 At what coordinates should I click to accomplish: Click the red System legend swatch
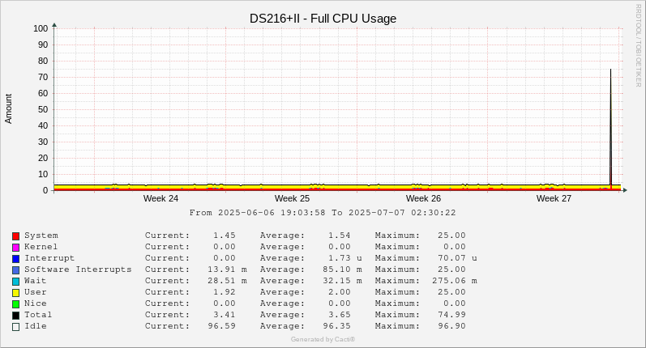click(x=15, y=236)
